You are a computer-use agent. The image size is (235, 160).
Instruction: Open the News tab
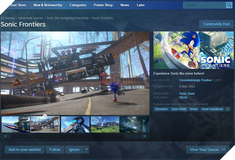click(x=125, y=5)
